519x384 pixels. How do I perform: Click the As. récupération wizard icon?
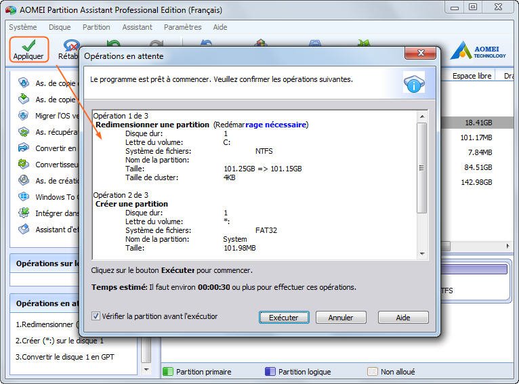coord(24,131)
